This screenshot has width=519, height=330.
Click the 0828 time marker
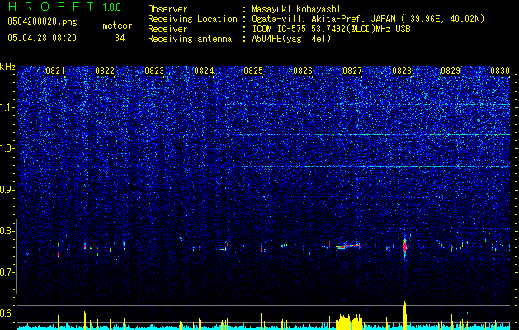pyautogui.click(x=402, y=71)
